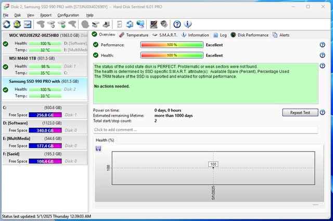This screenshot has width=333, height=221.
Task: Open the Configuration menu
Action: [68, 15]
